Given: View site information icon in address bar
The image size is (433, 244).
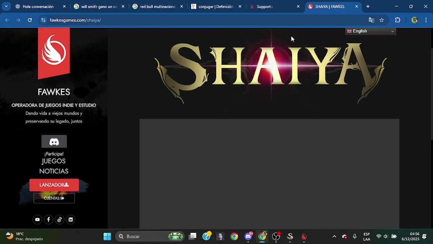Looking at the screenshot, I should [43, 20].
